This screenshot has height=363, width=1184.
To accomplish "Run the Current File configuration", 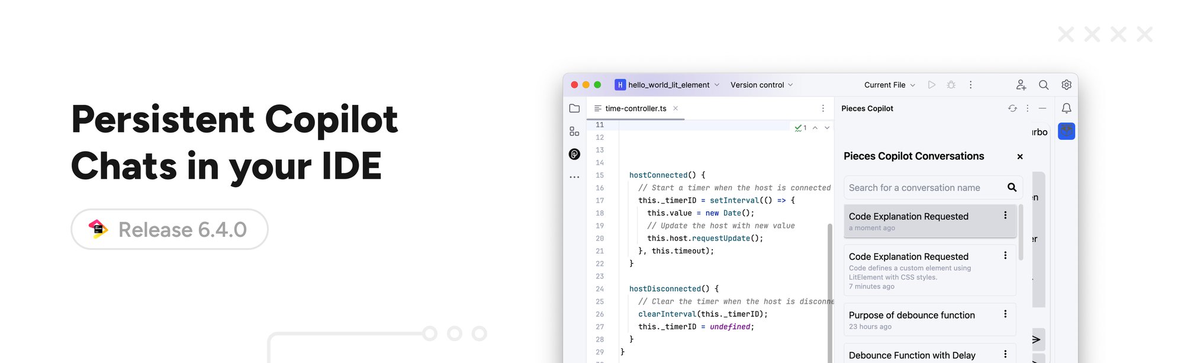I will (x=932, y=85).
